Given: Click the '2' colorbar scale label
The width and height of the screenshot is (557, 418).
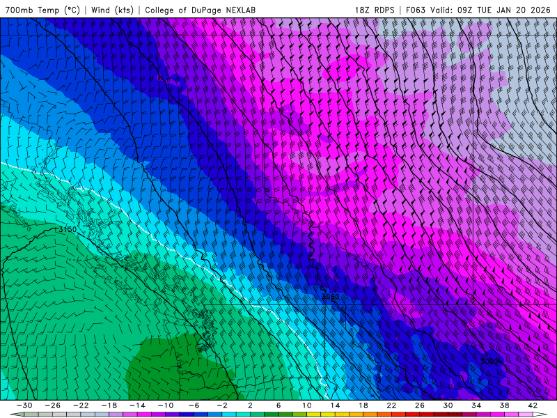Looking at the screenshot, I should pyautogui.click(x=250, y=405).
